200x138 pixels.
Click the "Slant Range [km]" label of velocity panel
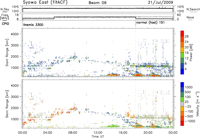point(7,104)
